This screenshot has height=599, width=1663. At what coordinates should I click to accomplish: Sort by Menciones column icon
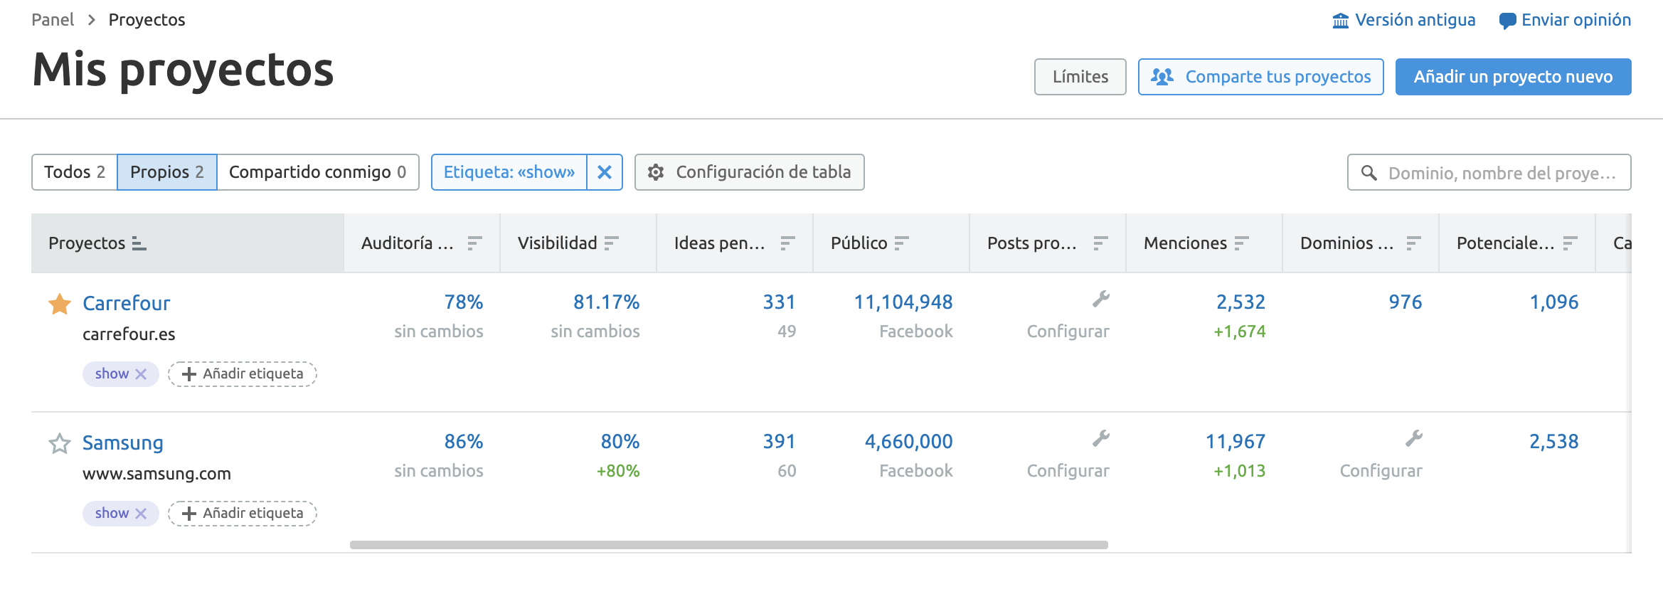1241,243
